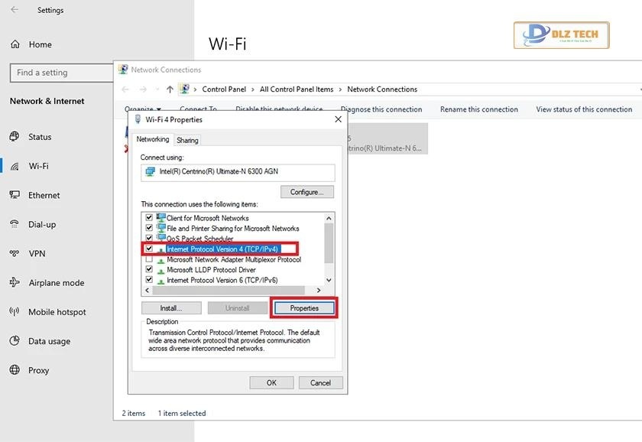
Task: Click the Data usage icon
Action: click(x=15, y=341)
